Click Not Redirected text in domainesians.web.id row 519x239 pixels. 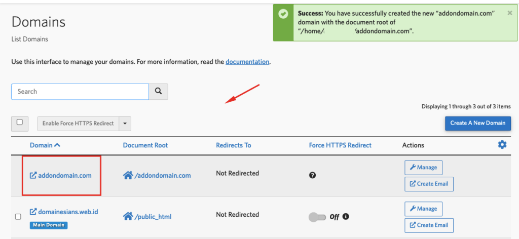237,214
